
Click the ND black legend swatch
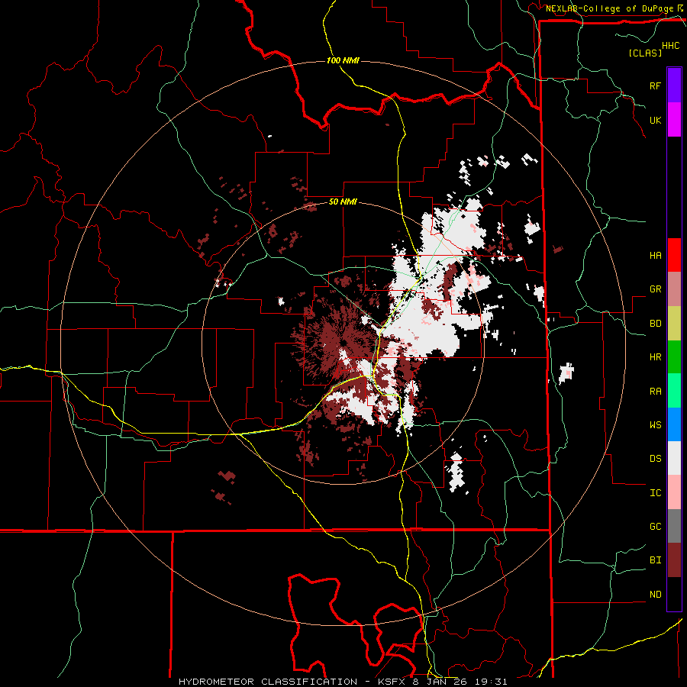tap(674, 594)
